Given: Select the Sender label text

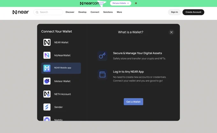Looking at the screenshot, I should point(58,107).
